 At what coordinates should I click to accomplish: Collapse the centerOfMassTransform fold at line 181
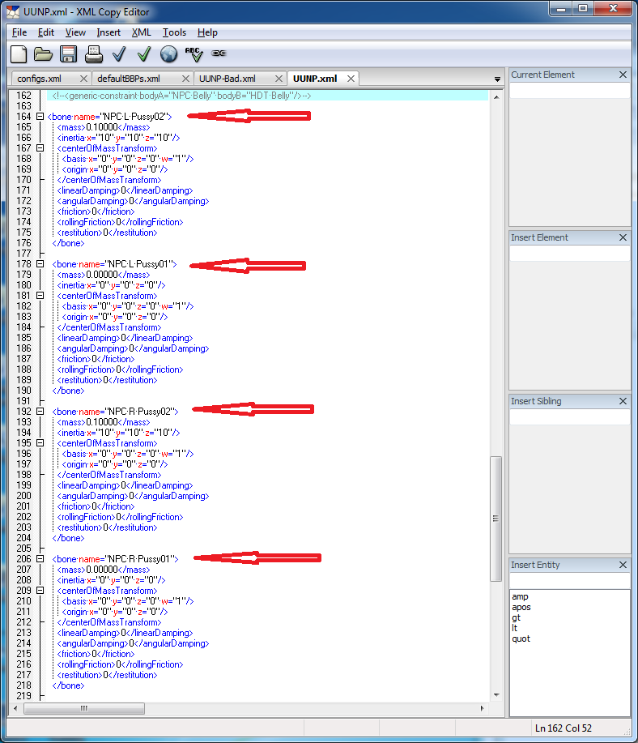(x=40, y=296)
